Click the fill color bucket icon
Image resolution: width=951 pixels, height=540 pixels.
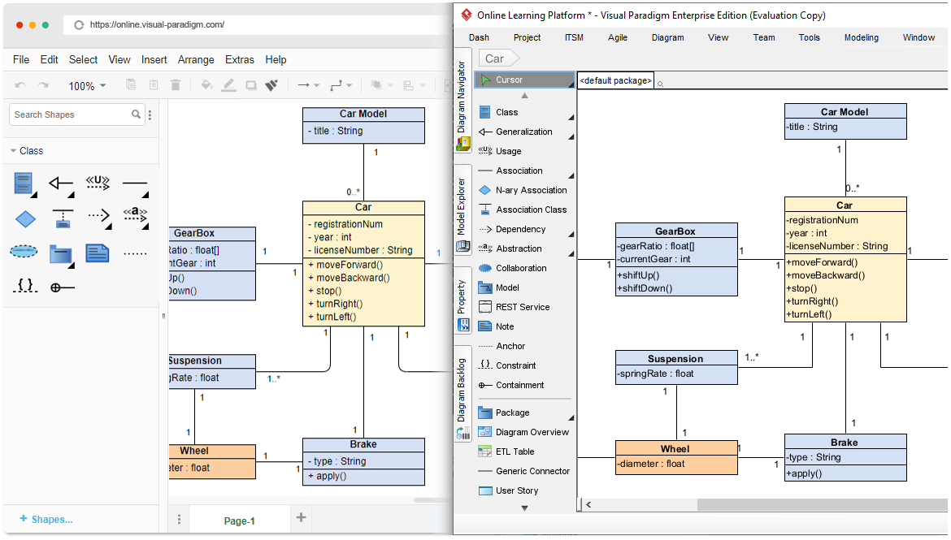click(x=206, y=85)
